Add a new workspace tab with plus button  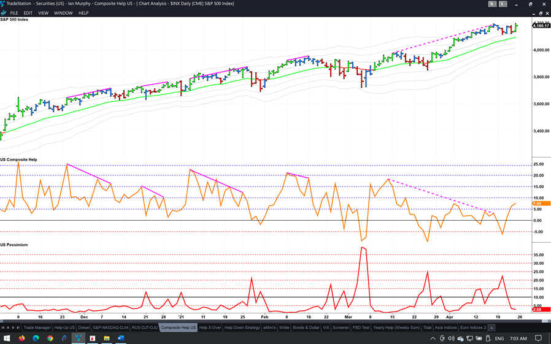491,327
